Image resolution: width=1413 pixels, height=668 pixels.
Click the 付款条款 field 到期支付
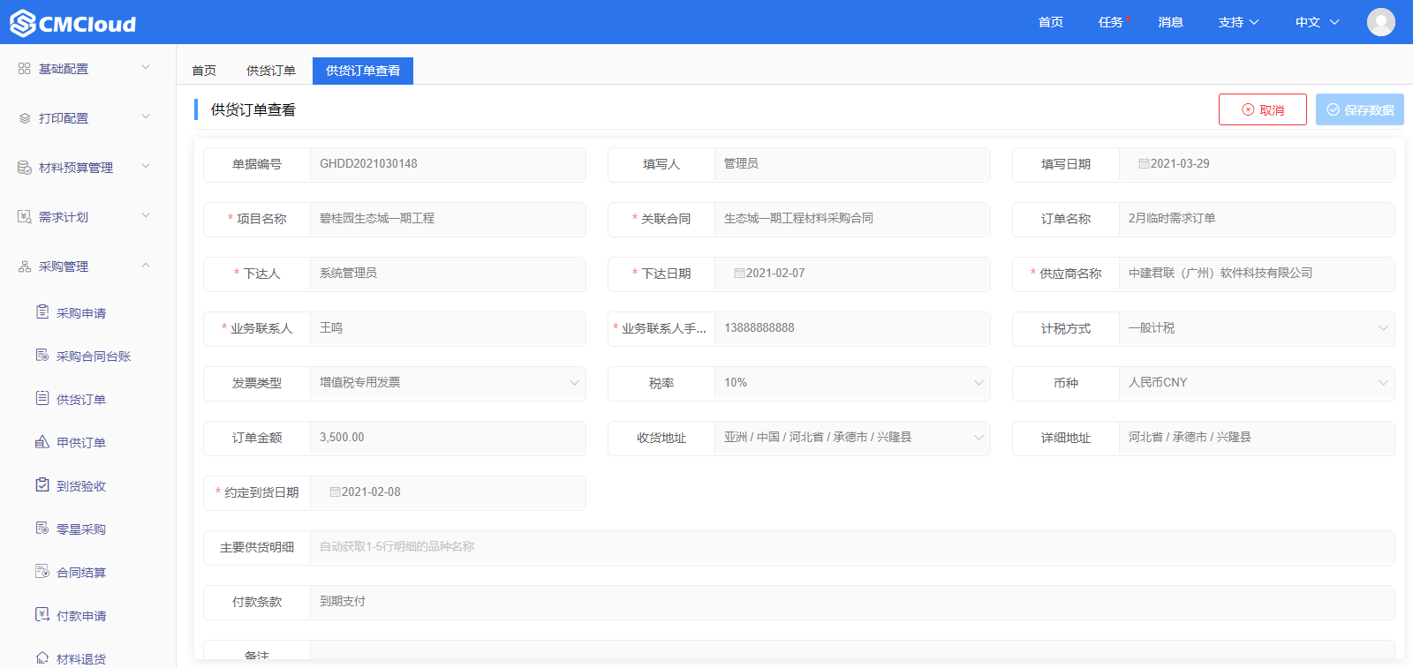point(852,602)
